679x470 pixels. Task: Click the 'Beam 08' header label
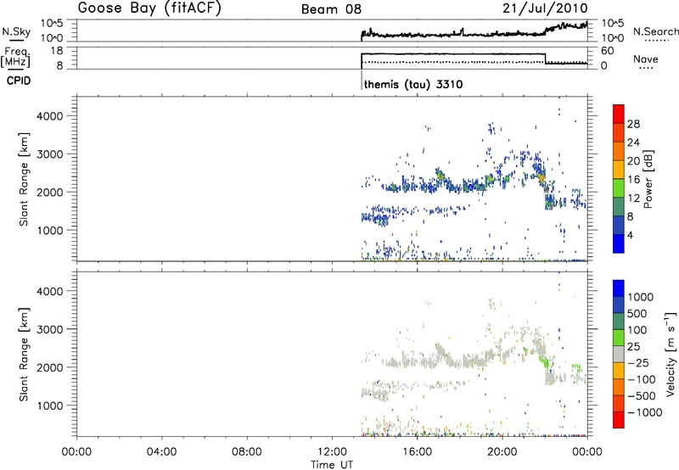click(331, 9)
